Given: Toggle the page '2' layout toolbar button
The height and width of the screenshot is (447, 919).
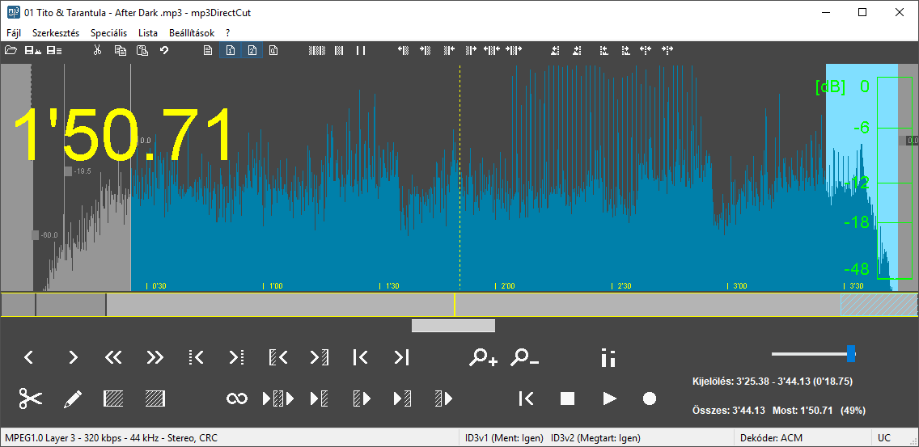Looking at the screenshot, I should [252, 50].
